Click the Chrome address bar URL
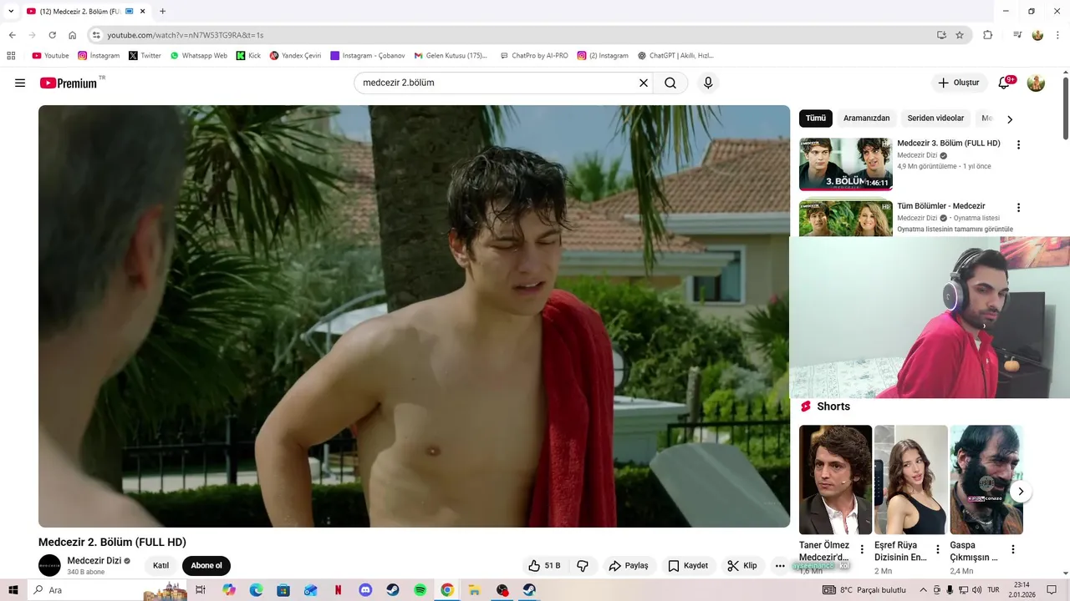Image resolution: width=1070 pixels, height=601 pixels. pos(186,35)
